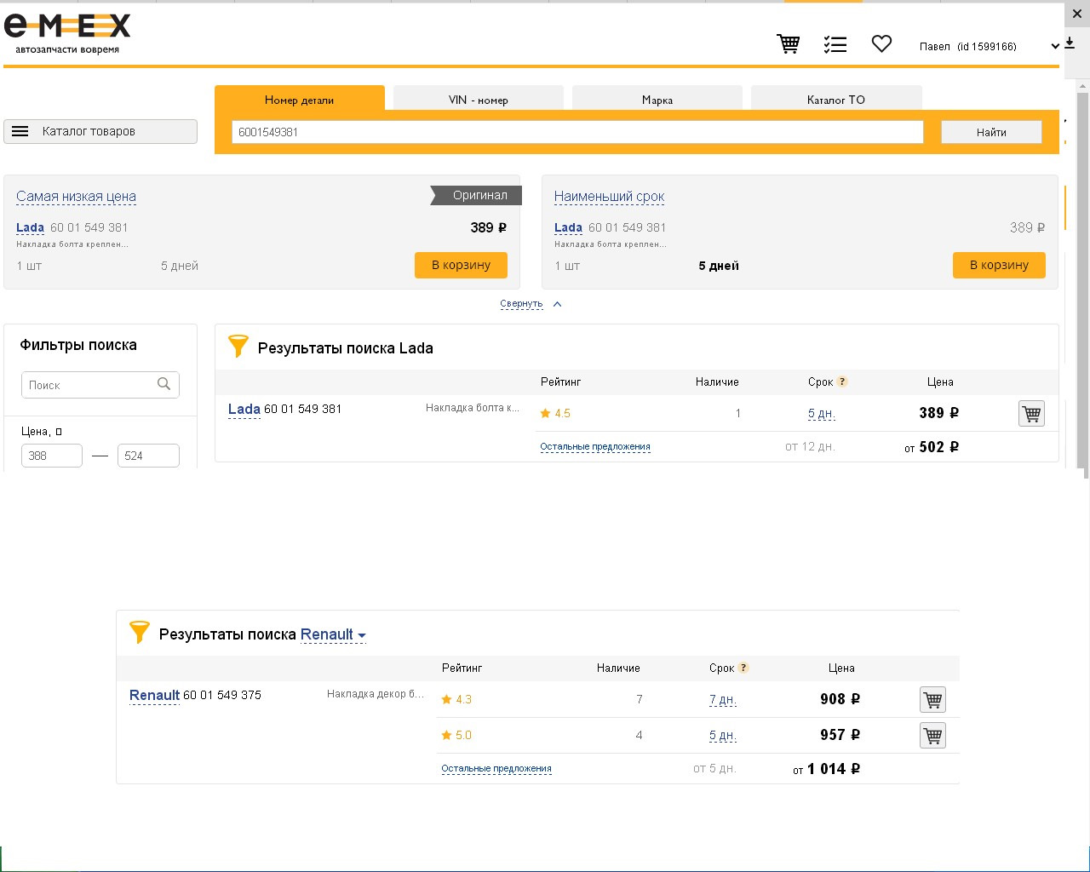Viewport: 1090px width, 872px height.
Task: Click Оригинал badge on price card
Action: pos(476,195)
